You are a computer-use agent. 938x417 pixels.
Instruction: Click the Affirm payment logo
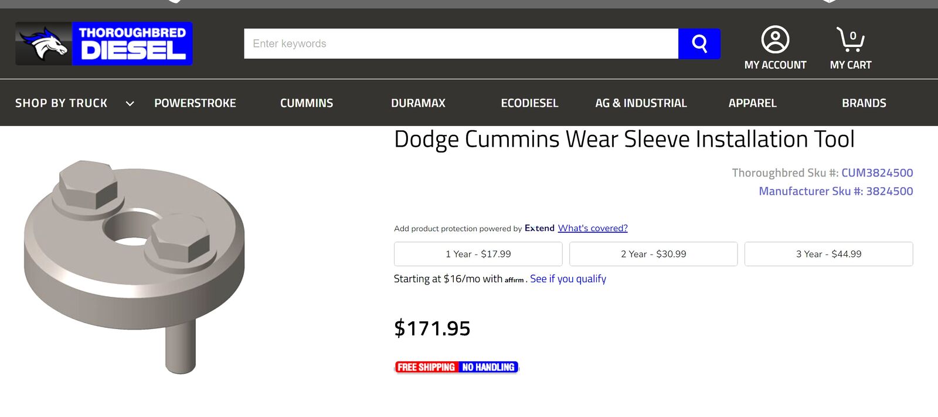514,280
